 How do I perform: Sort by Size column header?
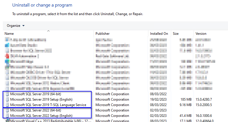pos(176,34)
